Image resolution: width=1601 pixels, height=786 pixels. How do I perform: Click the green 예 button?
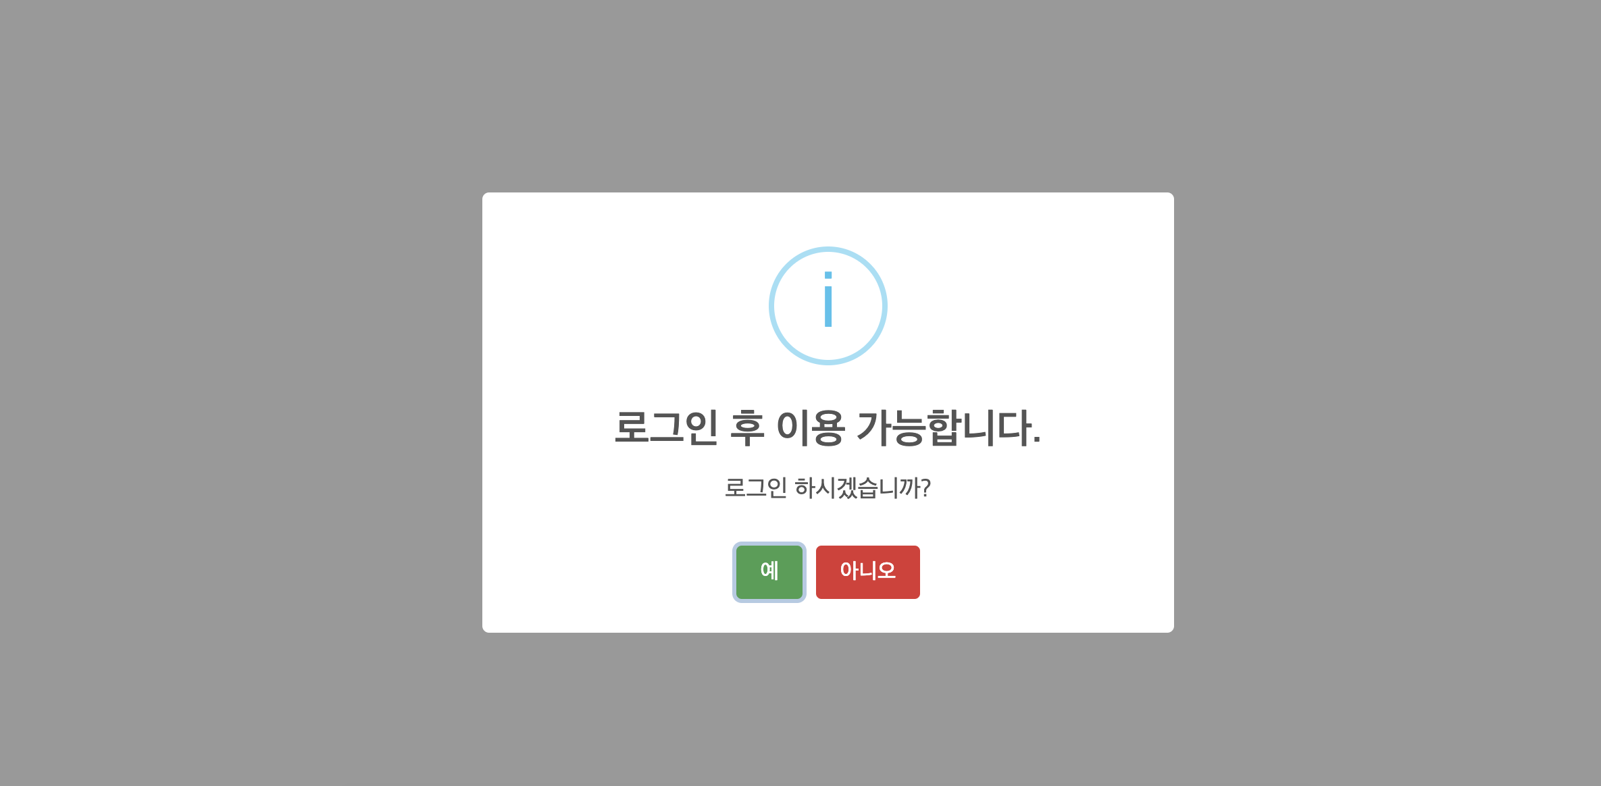[769, 572]
